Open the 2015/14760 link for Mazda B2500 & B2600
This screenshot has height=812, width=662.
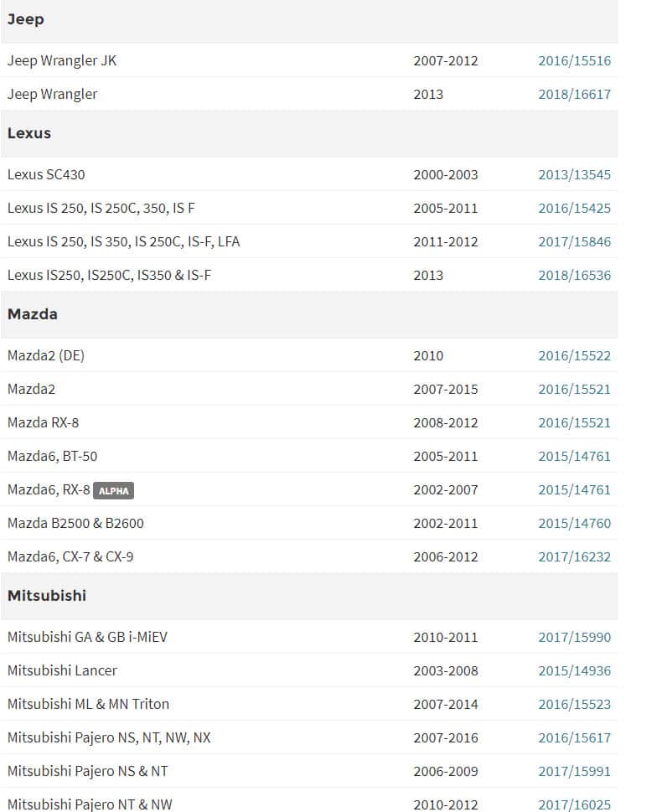574,523
